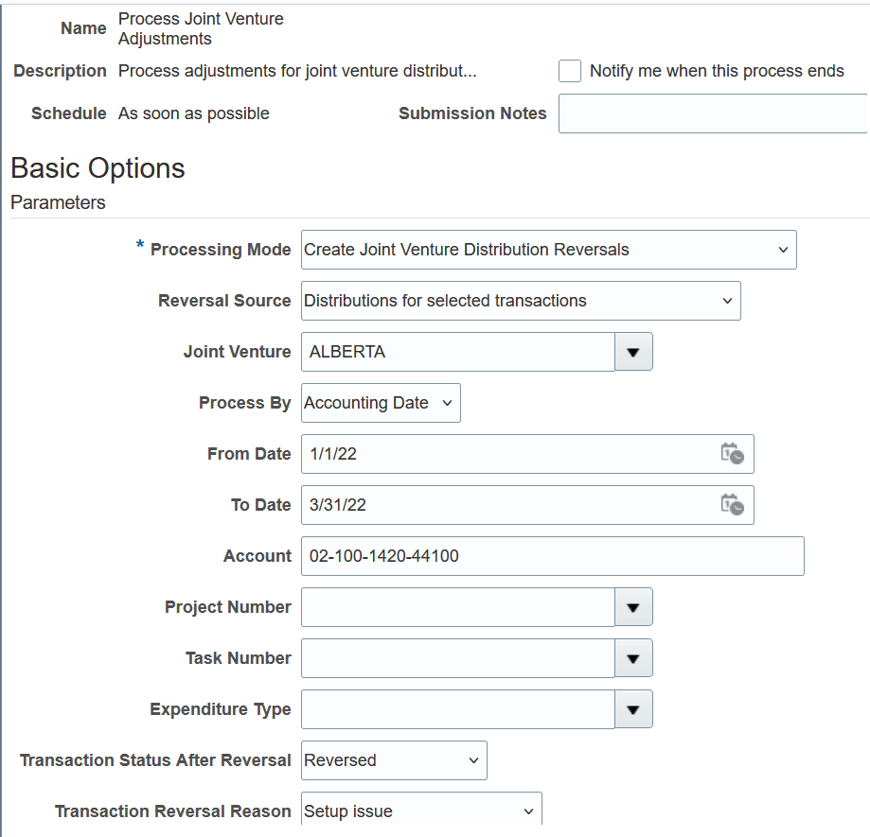
Task: Open the To Date calendar picker icon
Action: tap(732, 505)
